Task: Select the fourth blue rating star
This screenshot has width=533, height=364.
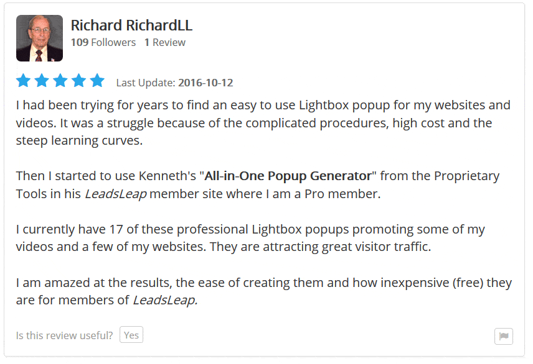Action: pos(79,81)
